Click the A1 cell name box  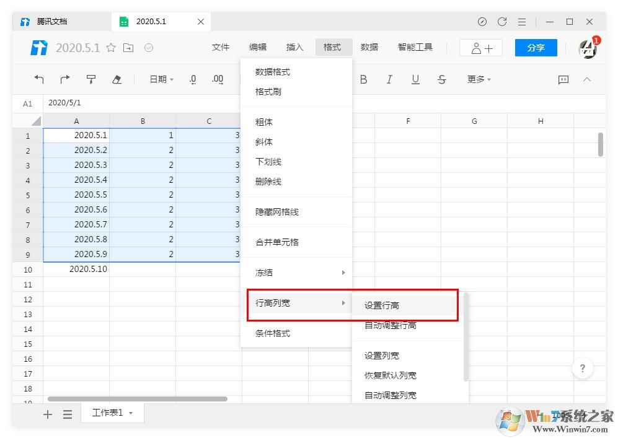(27, 103)
